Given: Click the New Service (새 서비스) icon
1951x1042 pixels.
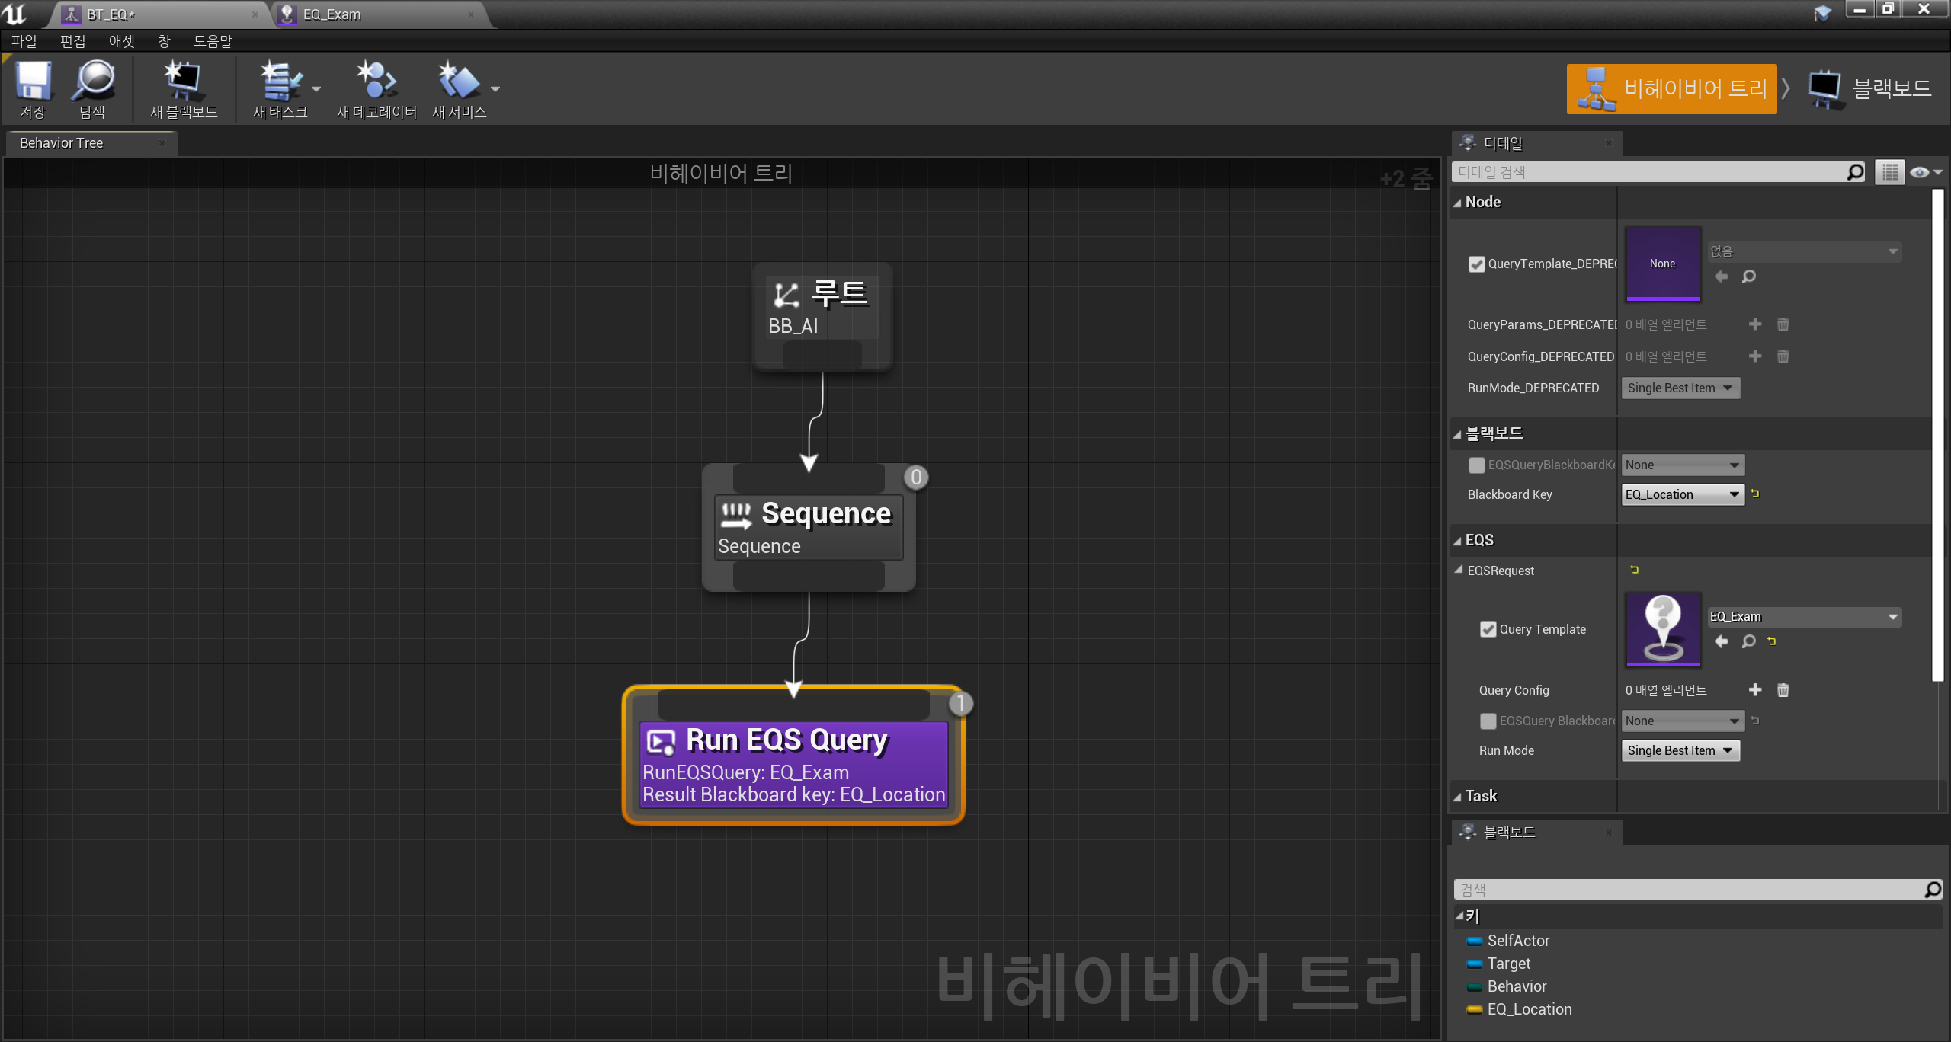Looking at the screenshot, I should coord(459,82).
